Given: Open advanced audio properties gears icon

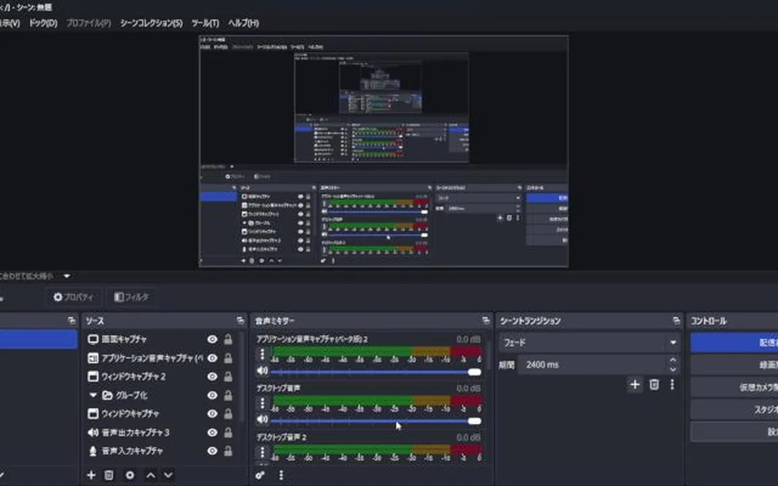Looking at the screenshot, I should (260, 475).
